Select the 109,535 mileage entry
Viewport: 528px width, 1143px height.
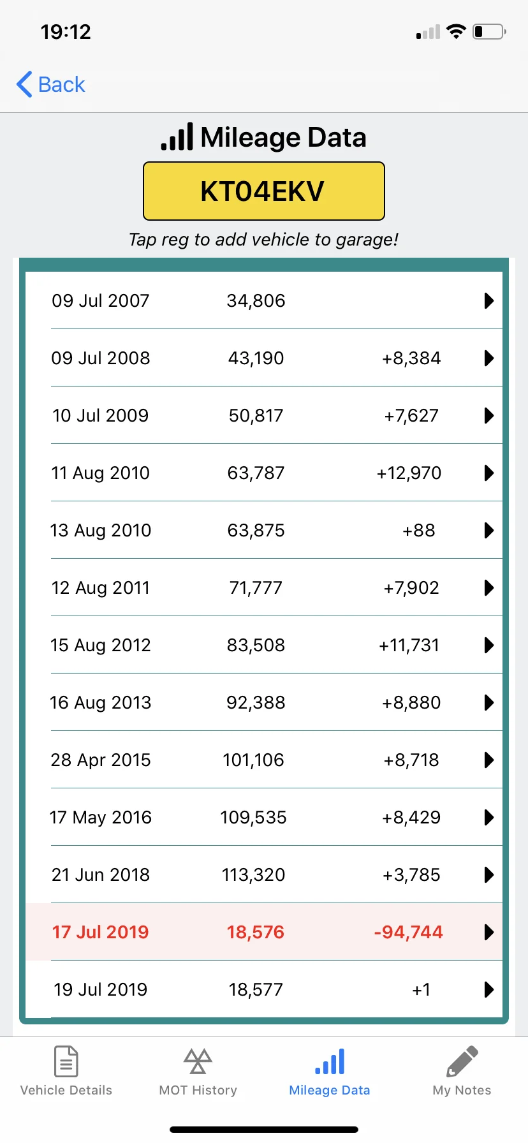point(254,817)
